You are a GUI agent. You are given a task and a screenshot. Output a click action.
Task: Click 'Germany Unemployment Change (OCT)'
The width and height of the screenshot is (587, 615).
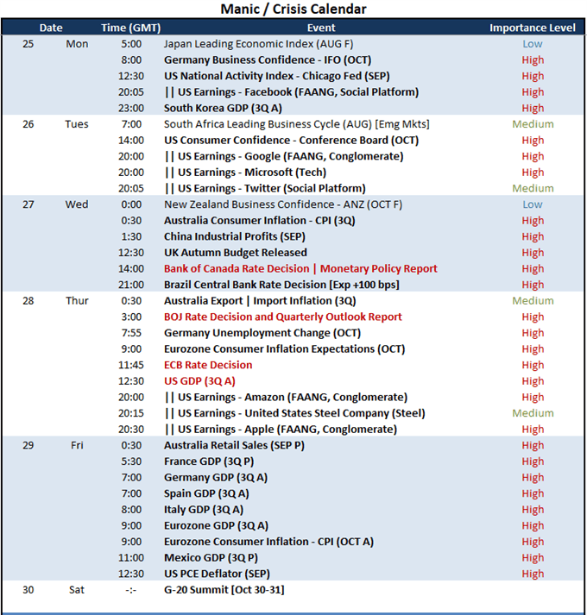click(262, 334)
